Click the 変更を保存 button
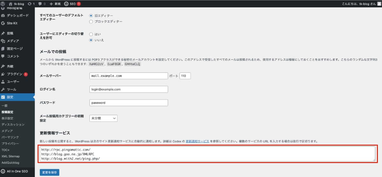The width and height of the screenshot is (382, 177). [x=49, y=173]
